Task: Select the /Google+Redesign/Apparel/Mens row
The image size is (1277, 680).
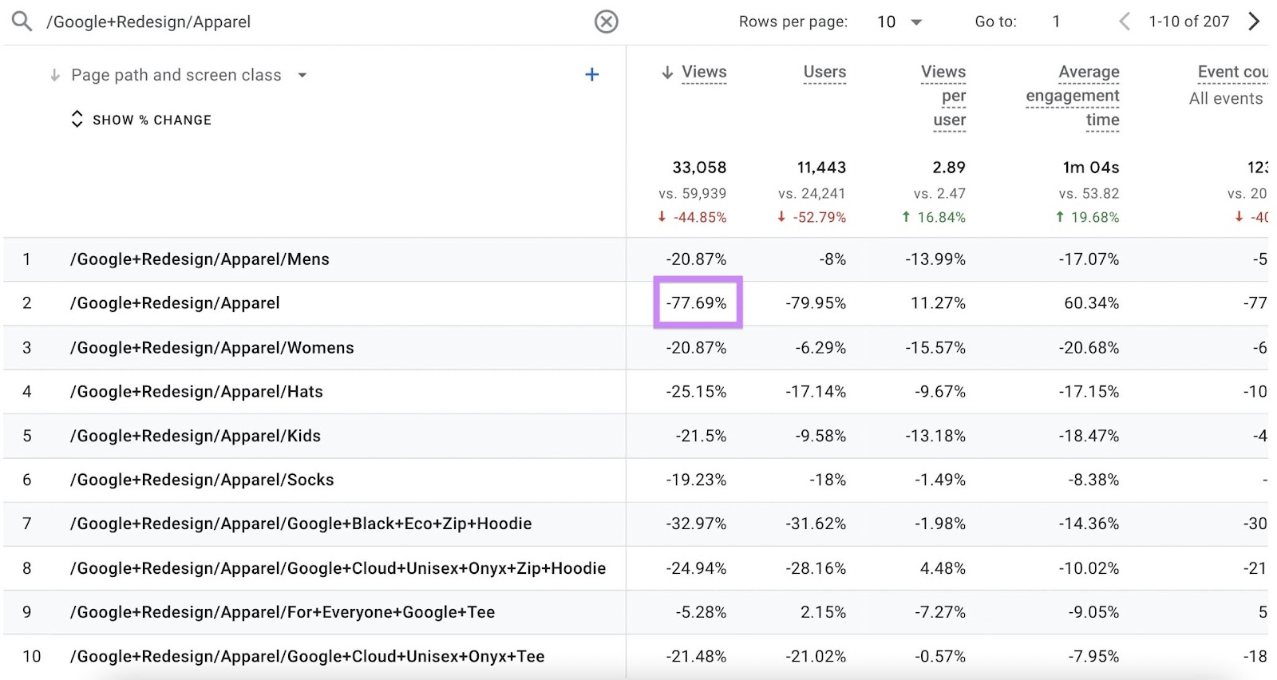Action: tap(200, 259)
